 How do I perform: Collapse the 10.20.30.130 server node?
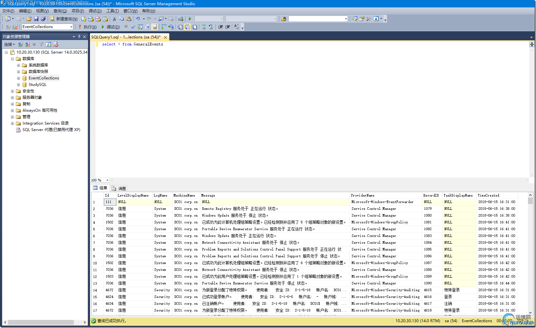coord(6,52)
